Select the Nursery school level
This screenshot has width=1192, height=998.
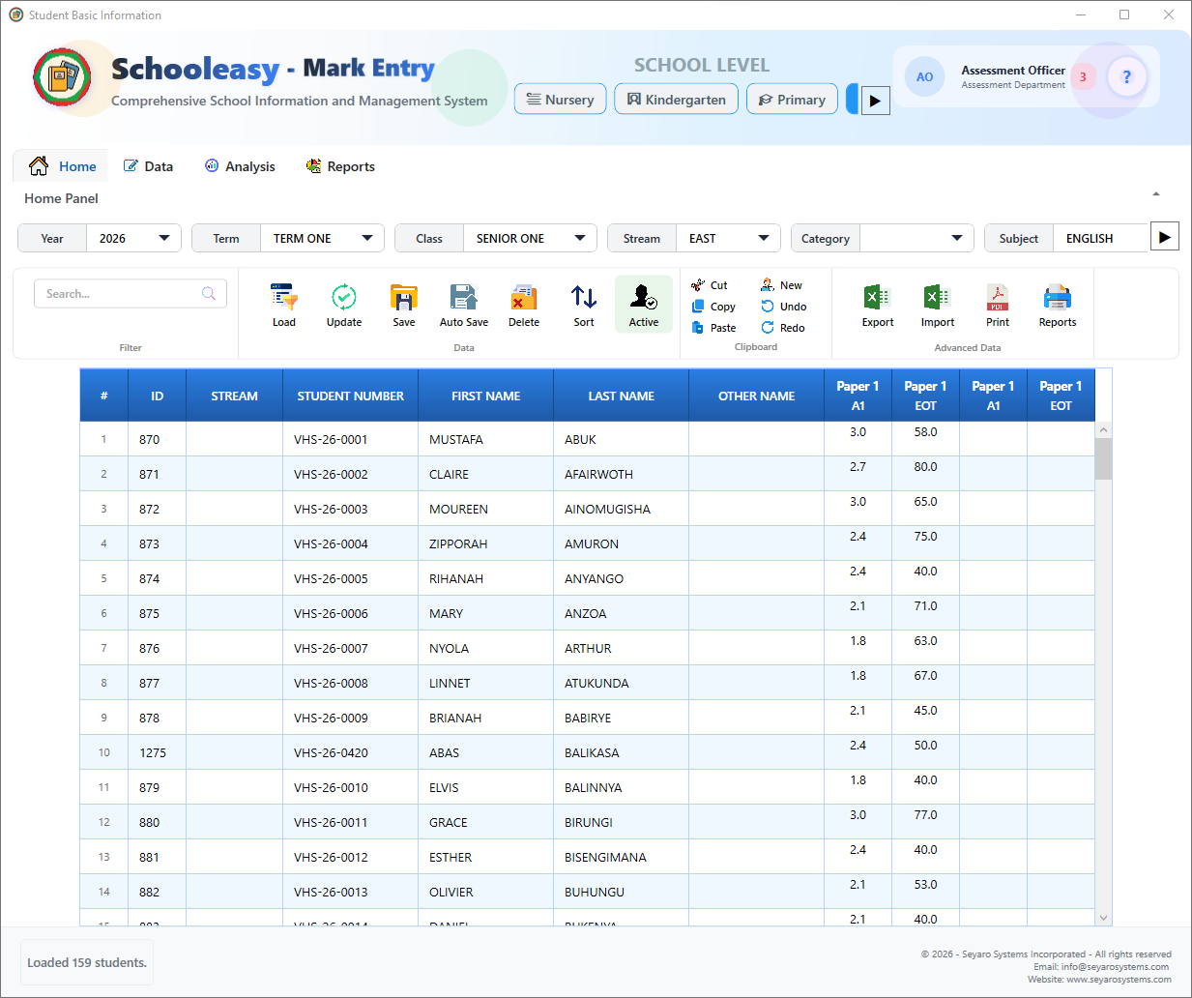click(561, 100)
